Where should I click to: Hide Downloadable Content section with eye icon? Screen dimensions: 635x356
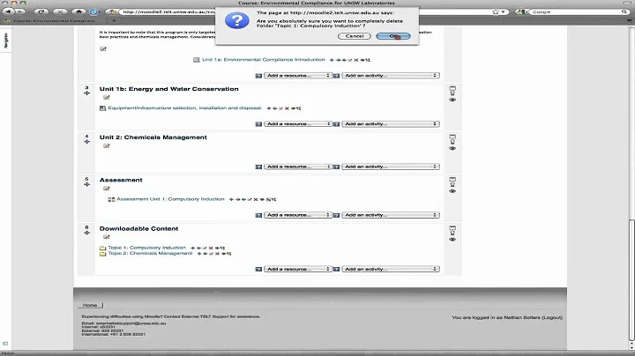click(x=452, y=240)
